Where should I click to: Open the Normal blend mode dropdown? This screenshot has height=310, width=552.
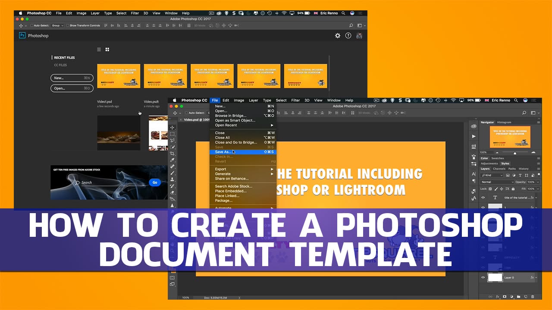coord(498,182)
